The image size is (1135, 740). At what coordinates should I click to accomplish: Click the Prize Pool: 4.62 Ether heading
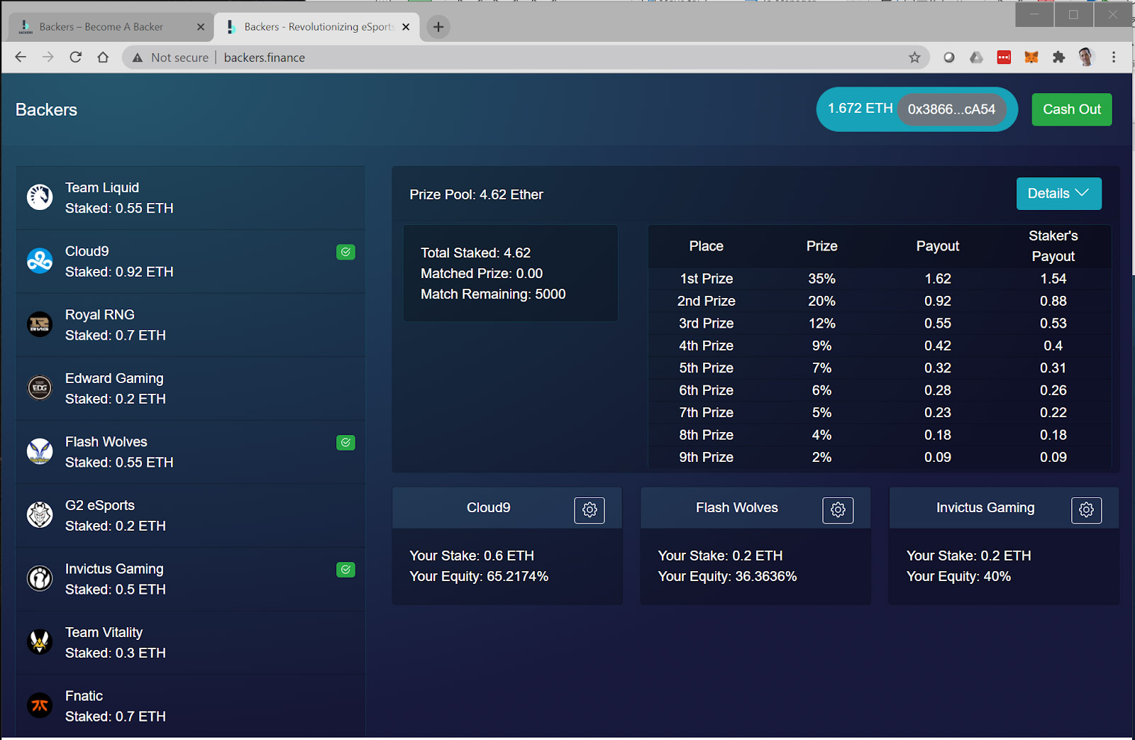476,194
